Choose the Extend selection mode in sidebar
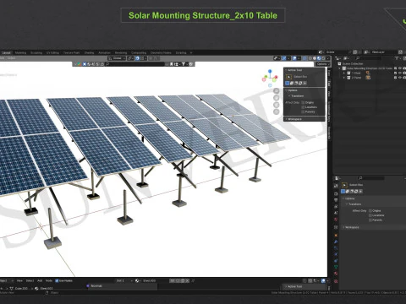The height and width of the screenshot is (304, 406). (292, 83)
